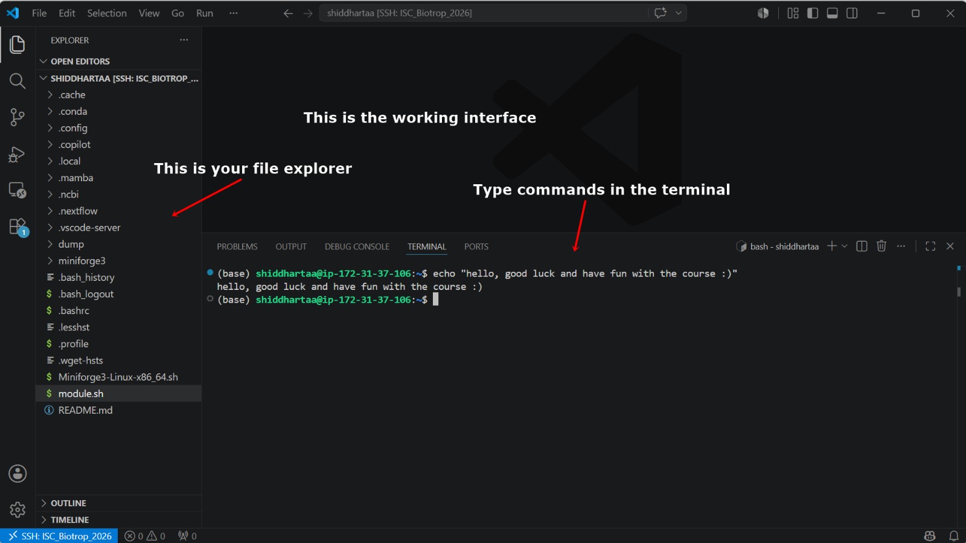Click the terminal scrollbar
This screenshot has width=966, height=543.
point(959,292)
